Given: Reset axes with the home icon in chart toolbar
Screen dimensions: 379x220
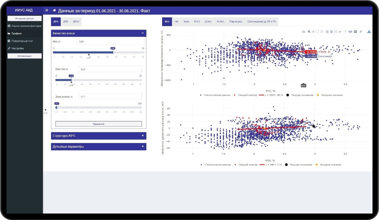Looking at the screenshot, I should pos(340,32).
